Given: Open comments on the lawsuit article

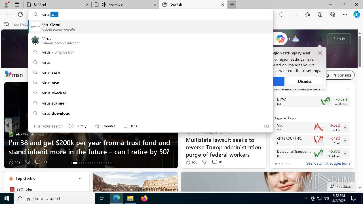Looking at the screenshot, I should click(x=217, y=162).
